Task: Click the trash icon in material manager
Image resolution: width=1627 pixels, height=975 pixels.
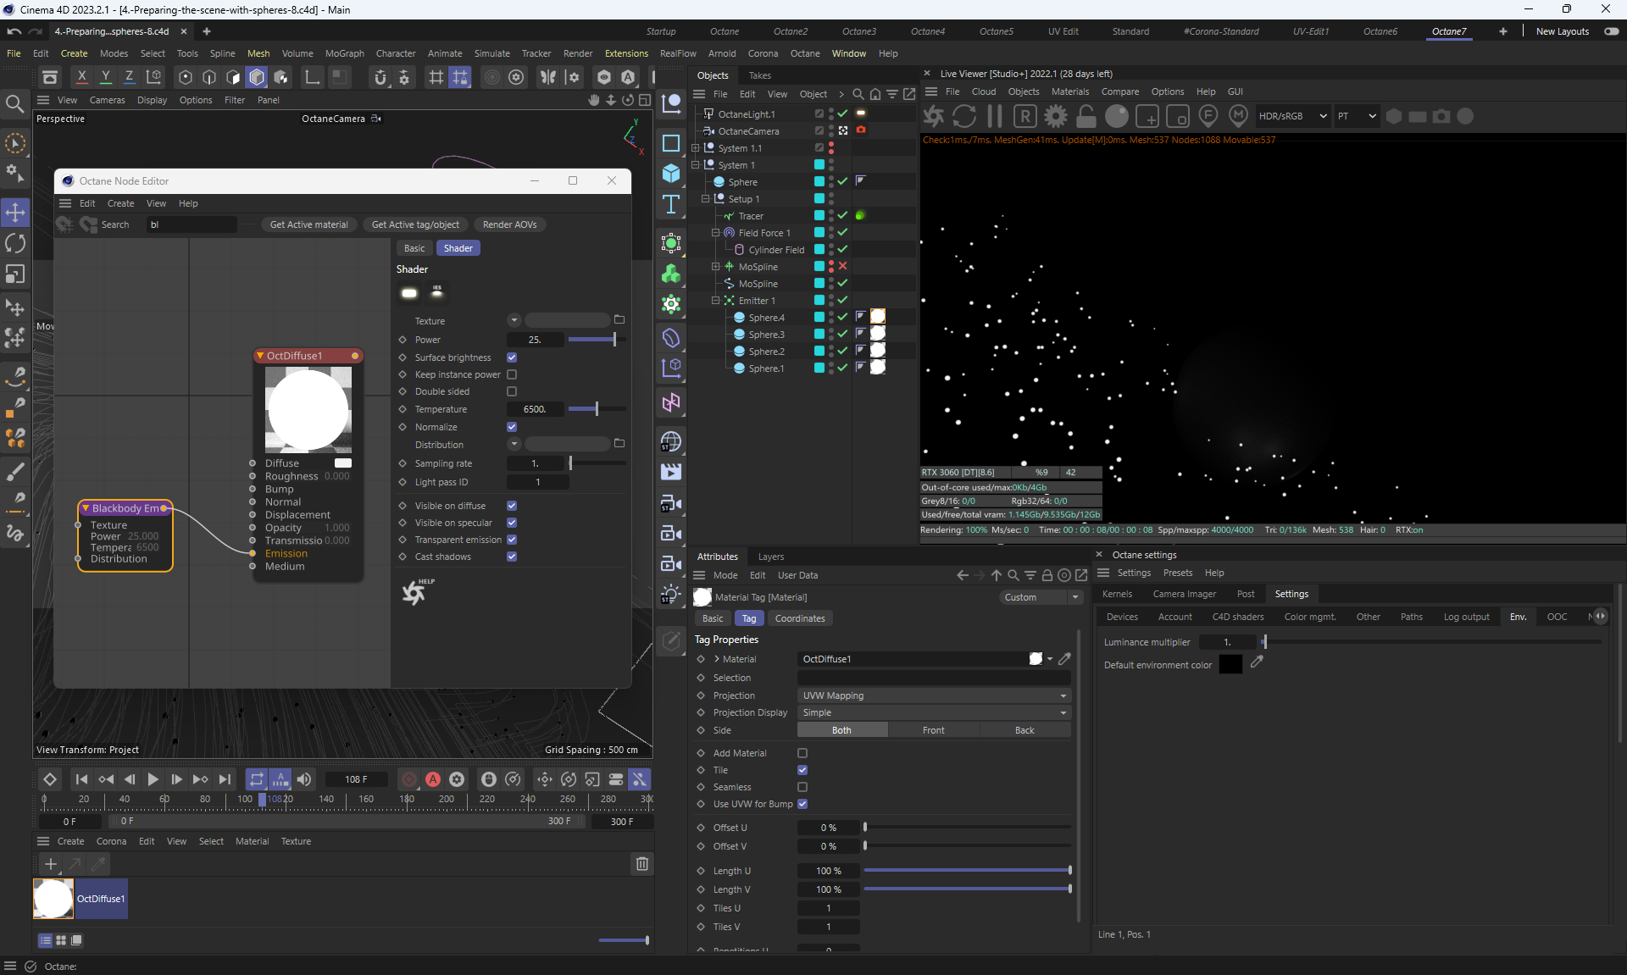Action: tap(641, 863)
